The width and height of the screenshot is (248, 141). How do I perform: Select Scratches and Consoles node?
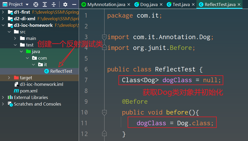[x=39, y=104]
